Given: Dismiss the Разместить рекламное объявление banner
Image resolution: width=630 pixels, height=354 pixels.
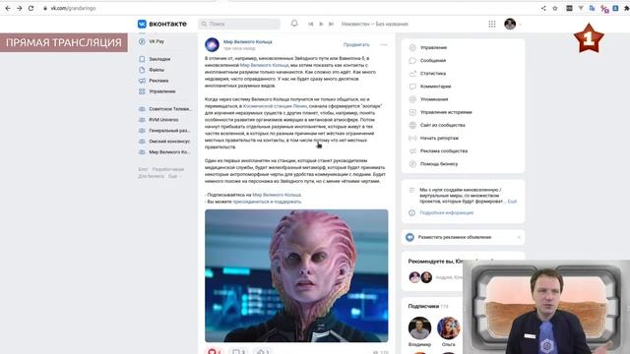Looking at the screenshot, I should point(519,237).
